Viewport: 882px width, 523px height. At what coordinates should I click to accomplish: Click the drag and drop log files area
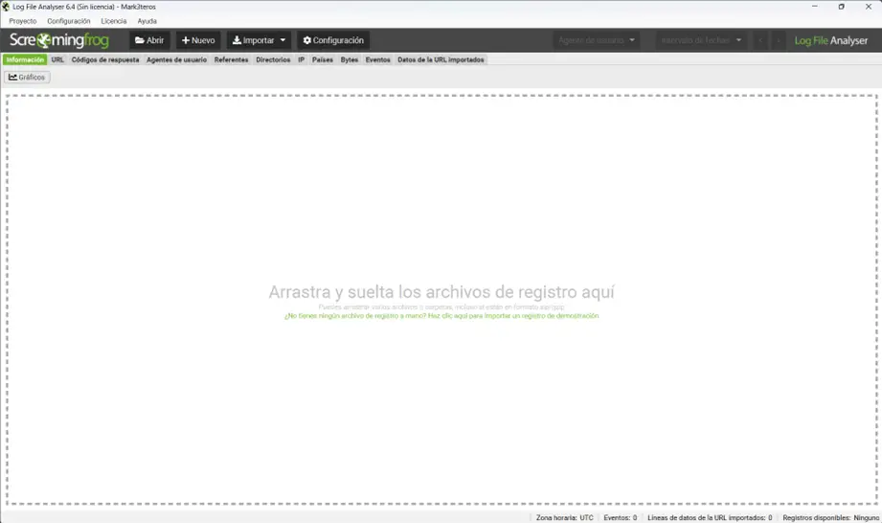(441, 299)
